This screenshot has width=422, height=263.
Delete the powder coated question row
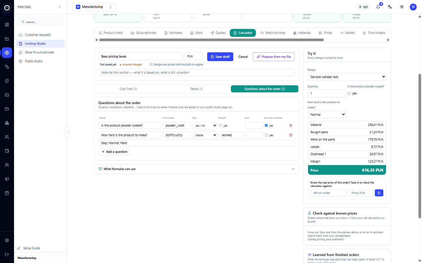coord(291,125)
